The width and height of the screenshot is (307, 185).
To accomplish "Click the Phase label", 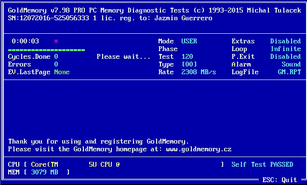I will point(168,49).
